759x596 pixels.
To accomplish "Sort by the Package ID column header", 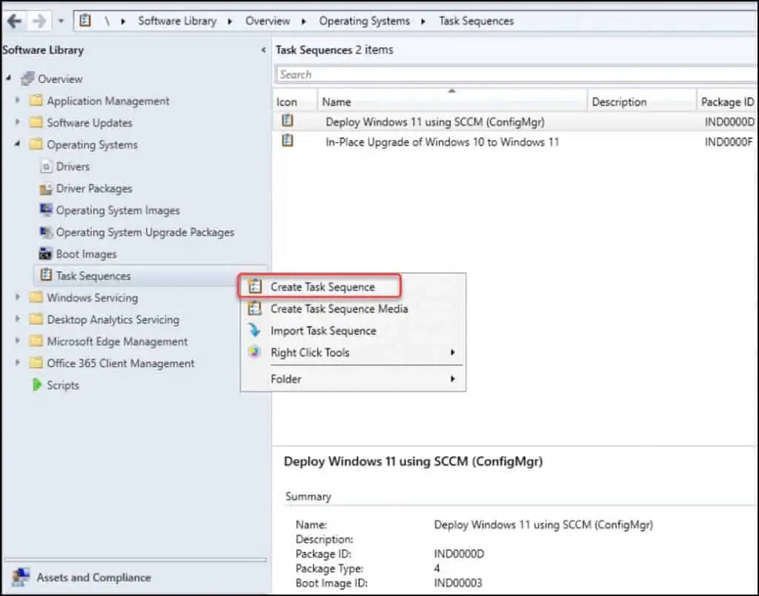I will pyautogui.click(x=728, y=101).
